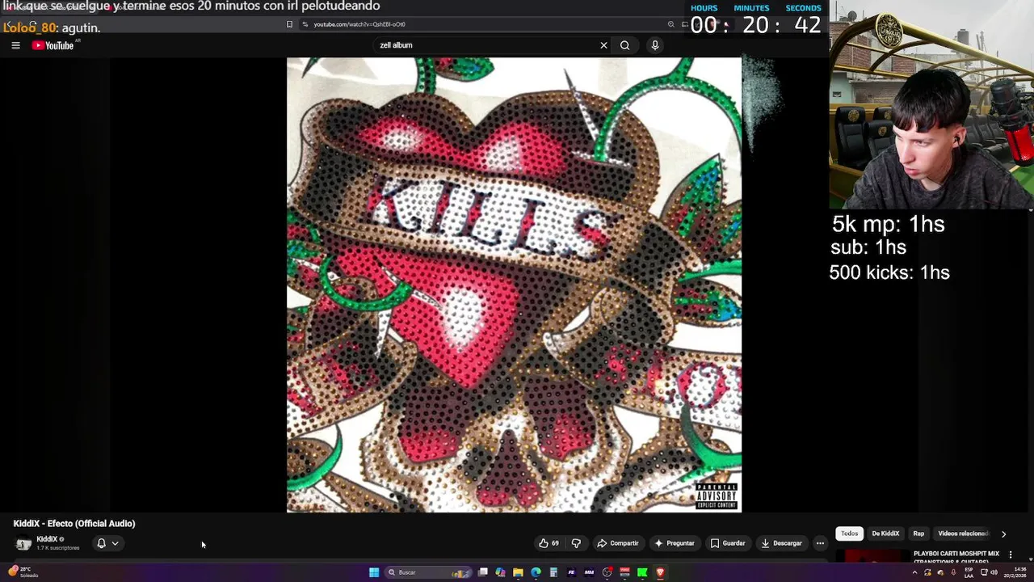
Task: Open File Explorer from the taskbar
Action: [x=518, y=572]
